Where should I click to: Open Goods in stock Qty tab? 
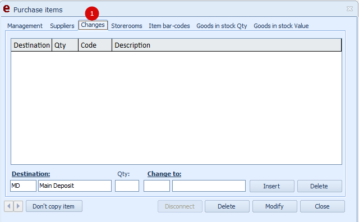222,26
